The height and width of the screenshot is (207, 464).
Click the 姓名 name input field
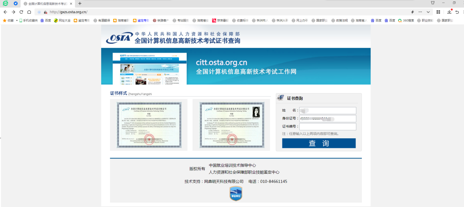[327, 110]
